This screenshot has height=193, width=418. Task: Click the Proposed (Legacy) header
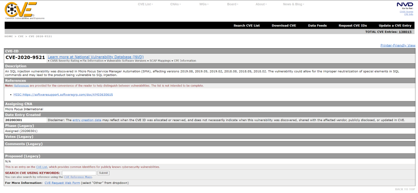point(210,156)
